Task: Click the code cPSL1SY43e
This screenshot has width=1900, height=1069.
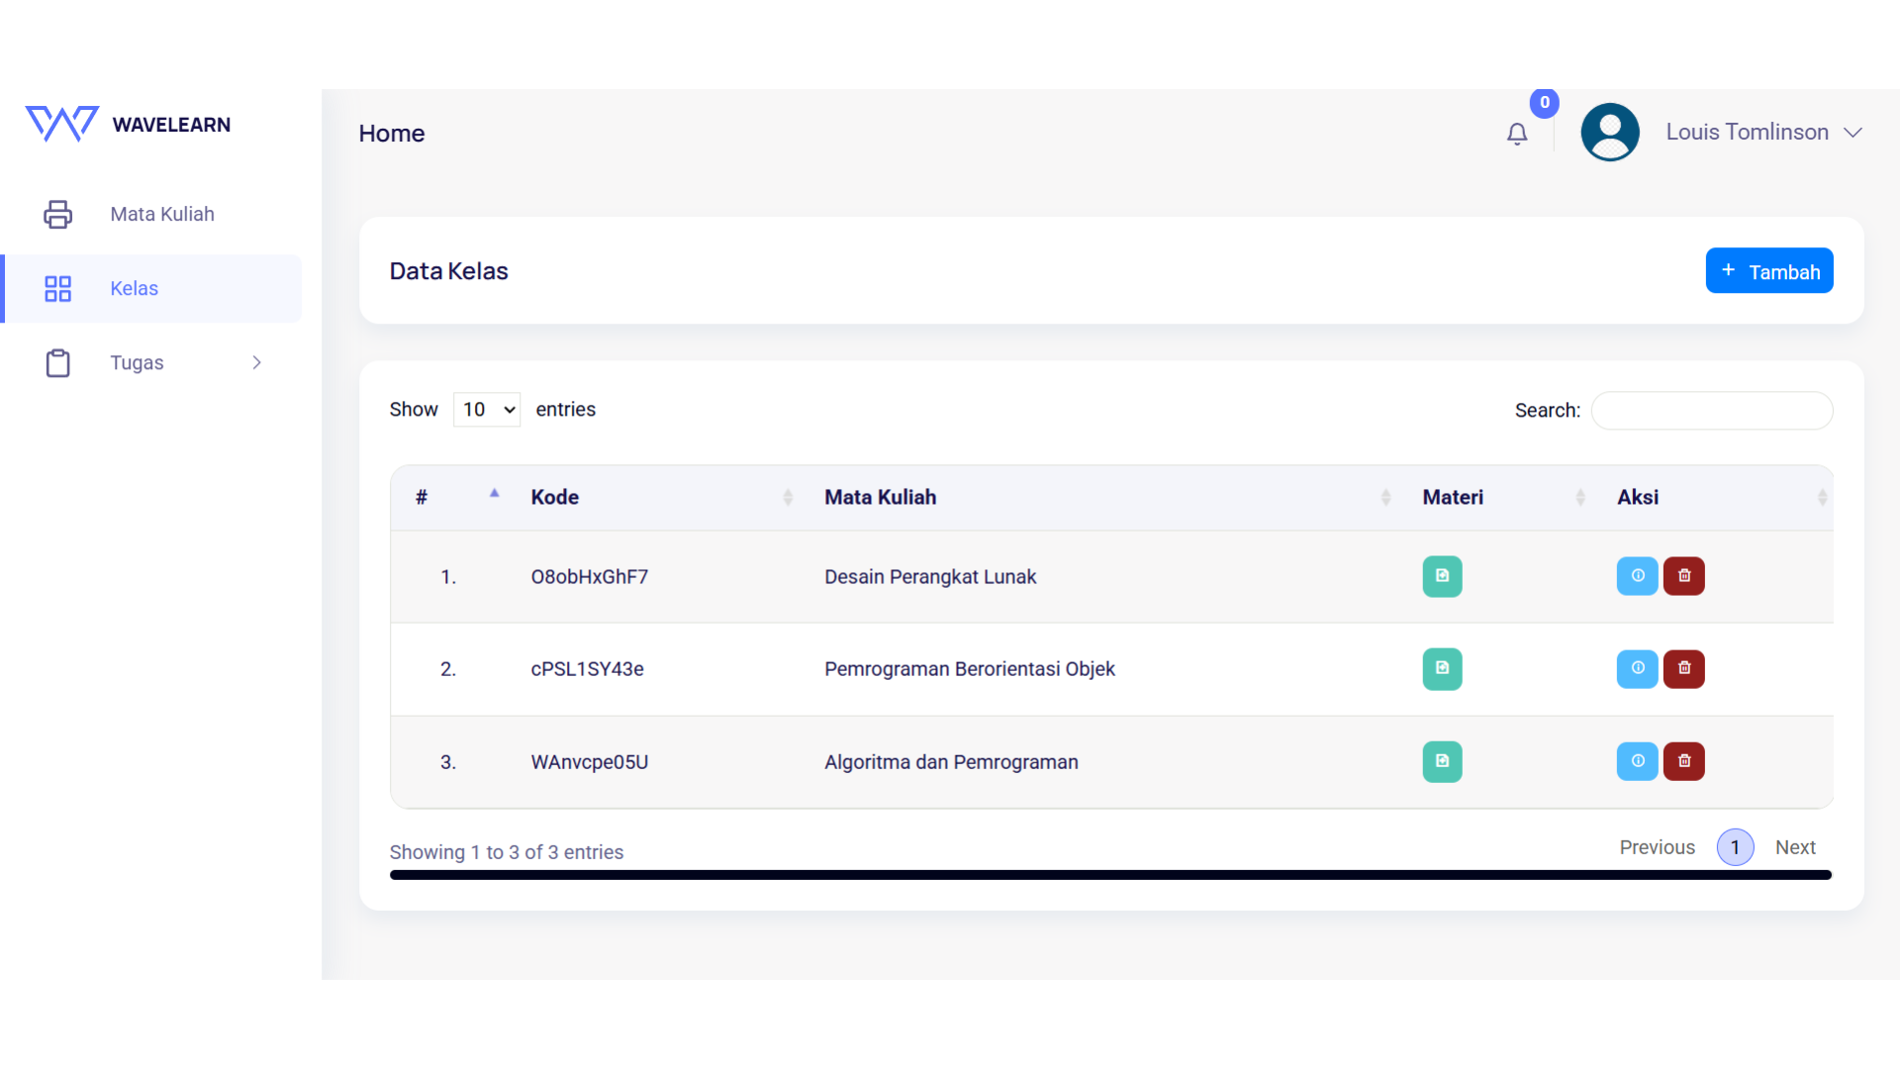Action: pos(587,670)
